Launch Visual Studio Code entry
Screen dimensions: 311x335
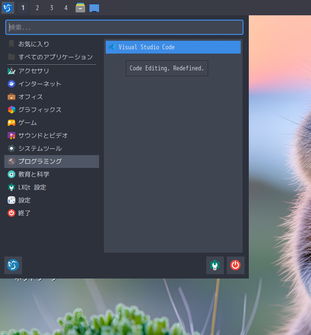(x=173, y=47)
